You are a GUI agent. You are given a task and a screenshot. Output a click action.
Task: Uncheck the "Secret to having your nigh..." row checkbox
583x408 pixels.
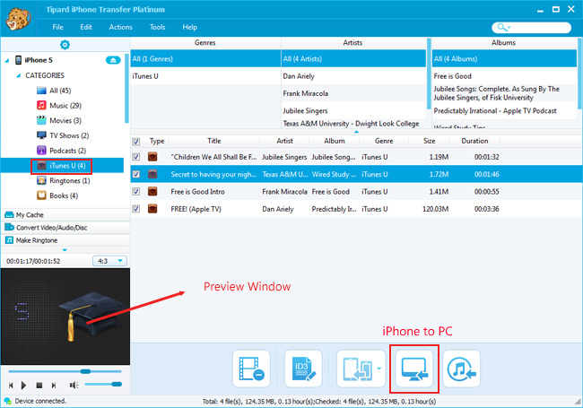tap(136, 174)
